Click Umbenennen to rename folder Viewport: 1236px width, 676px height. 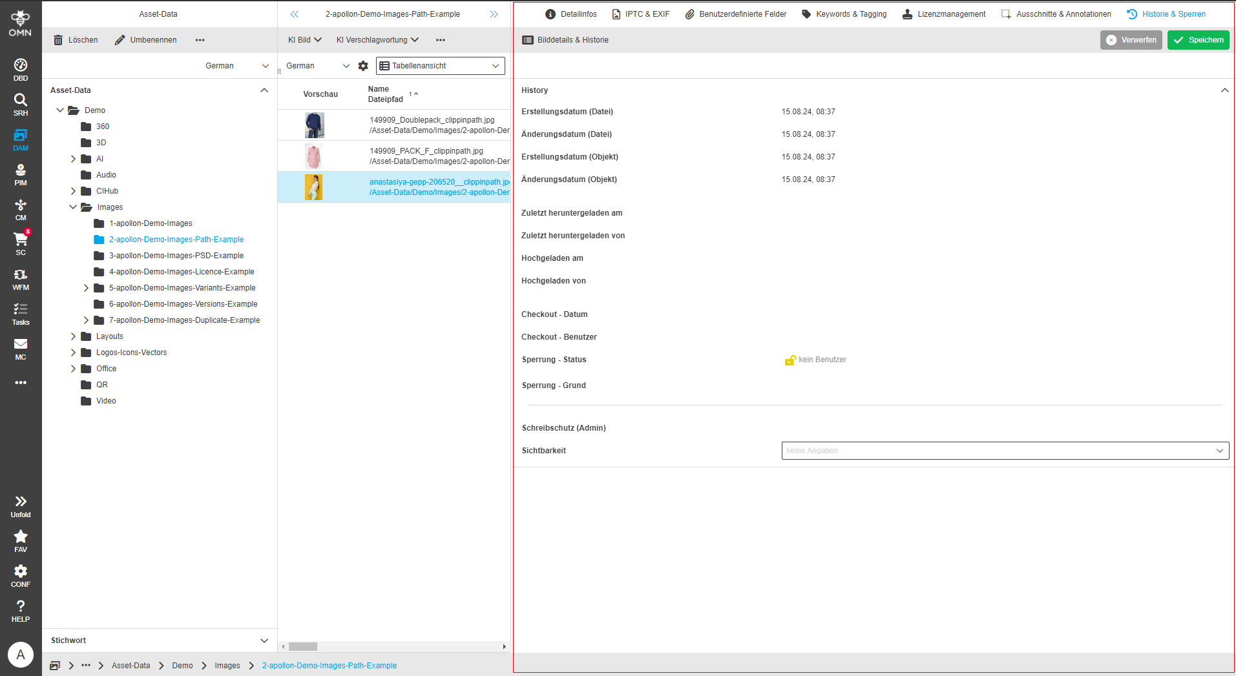point(146,40)
